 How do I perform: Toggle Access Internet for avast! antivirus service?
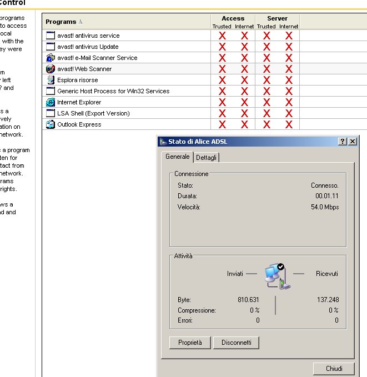click(x=244, y=36)
